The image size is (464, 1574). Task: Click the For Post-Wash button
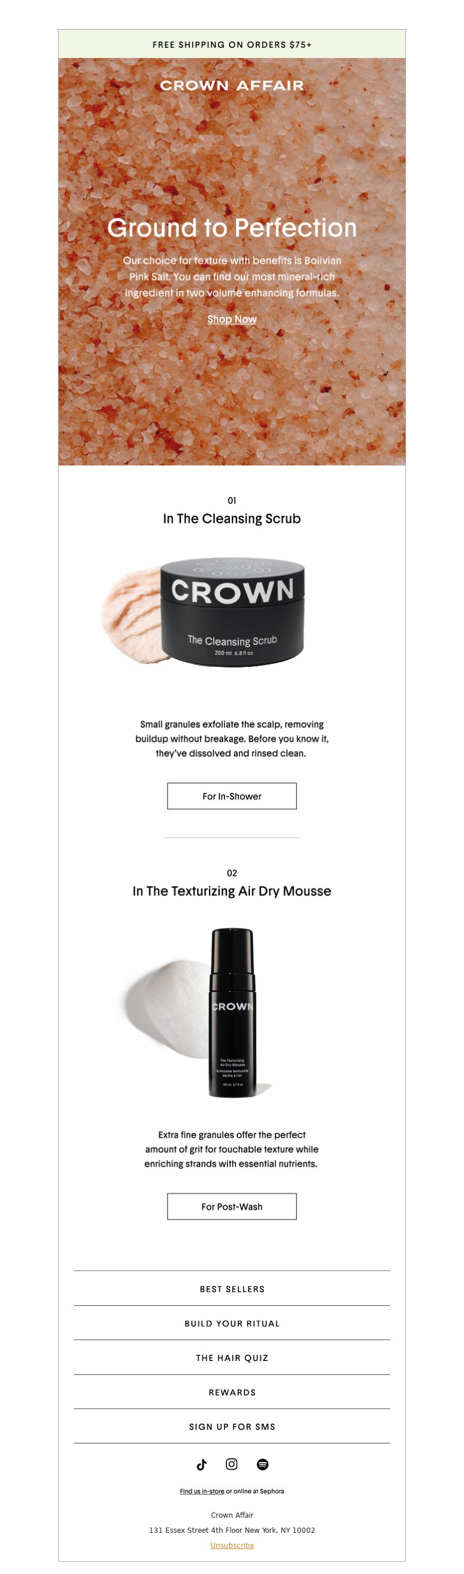pos(232,1207)
